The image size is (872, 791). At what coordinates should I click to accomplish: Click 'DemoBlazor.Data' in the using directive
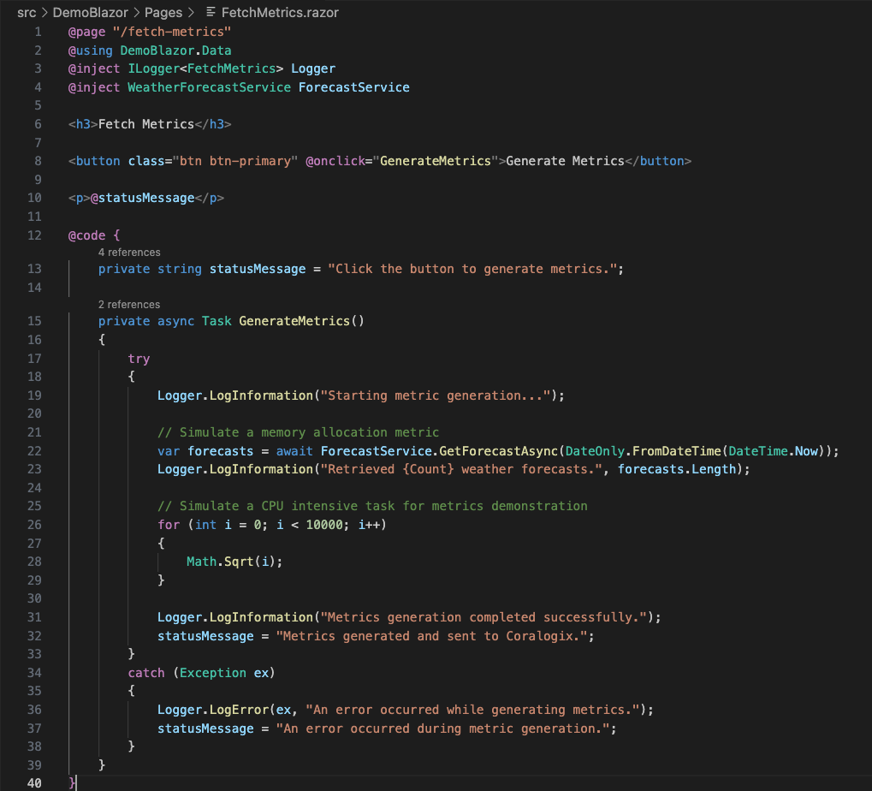[x=175, y=50]
